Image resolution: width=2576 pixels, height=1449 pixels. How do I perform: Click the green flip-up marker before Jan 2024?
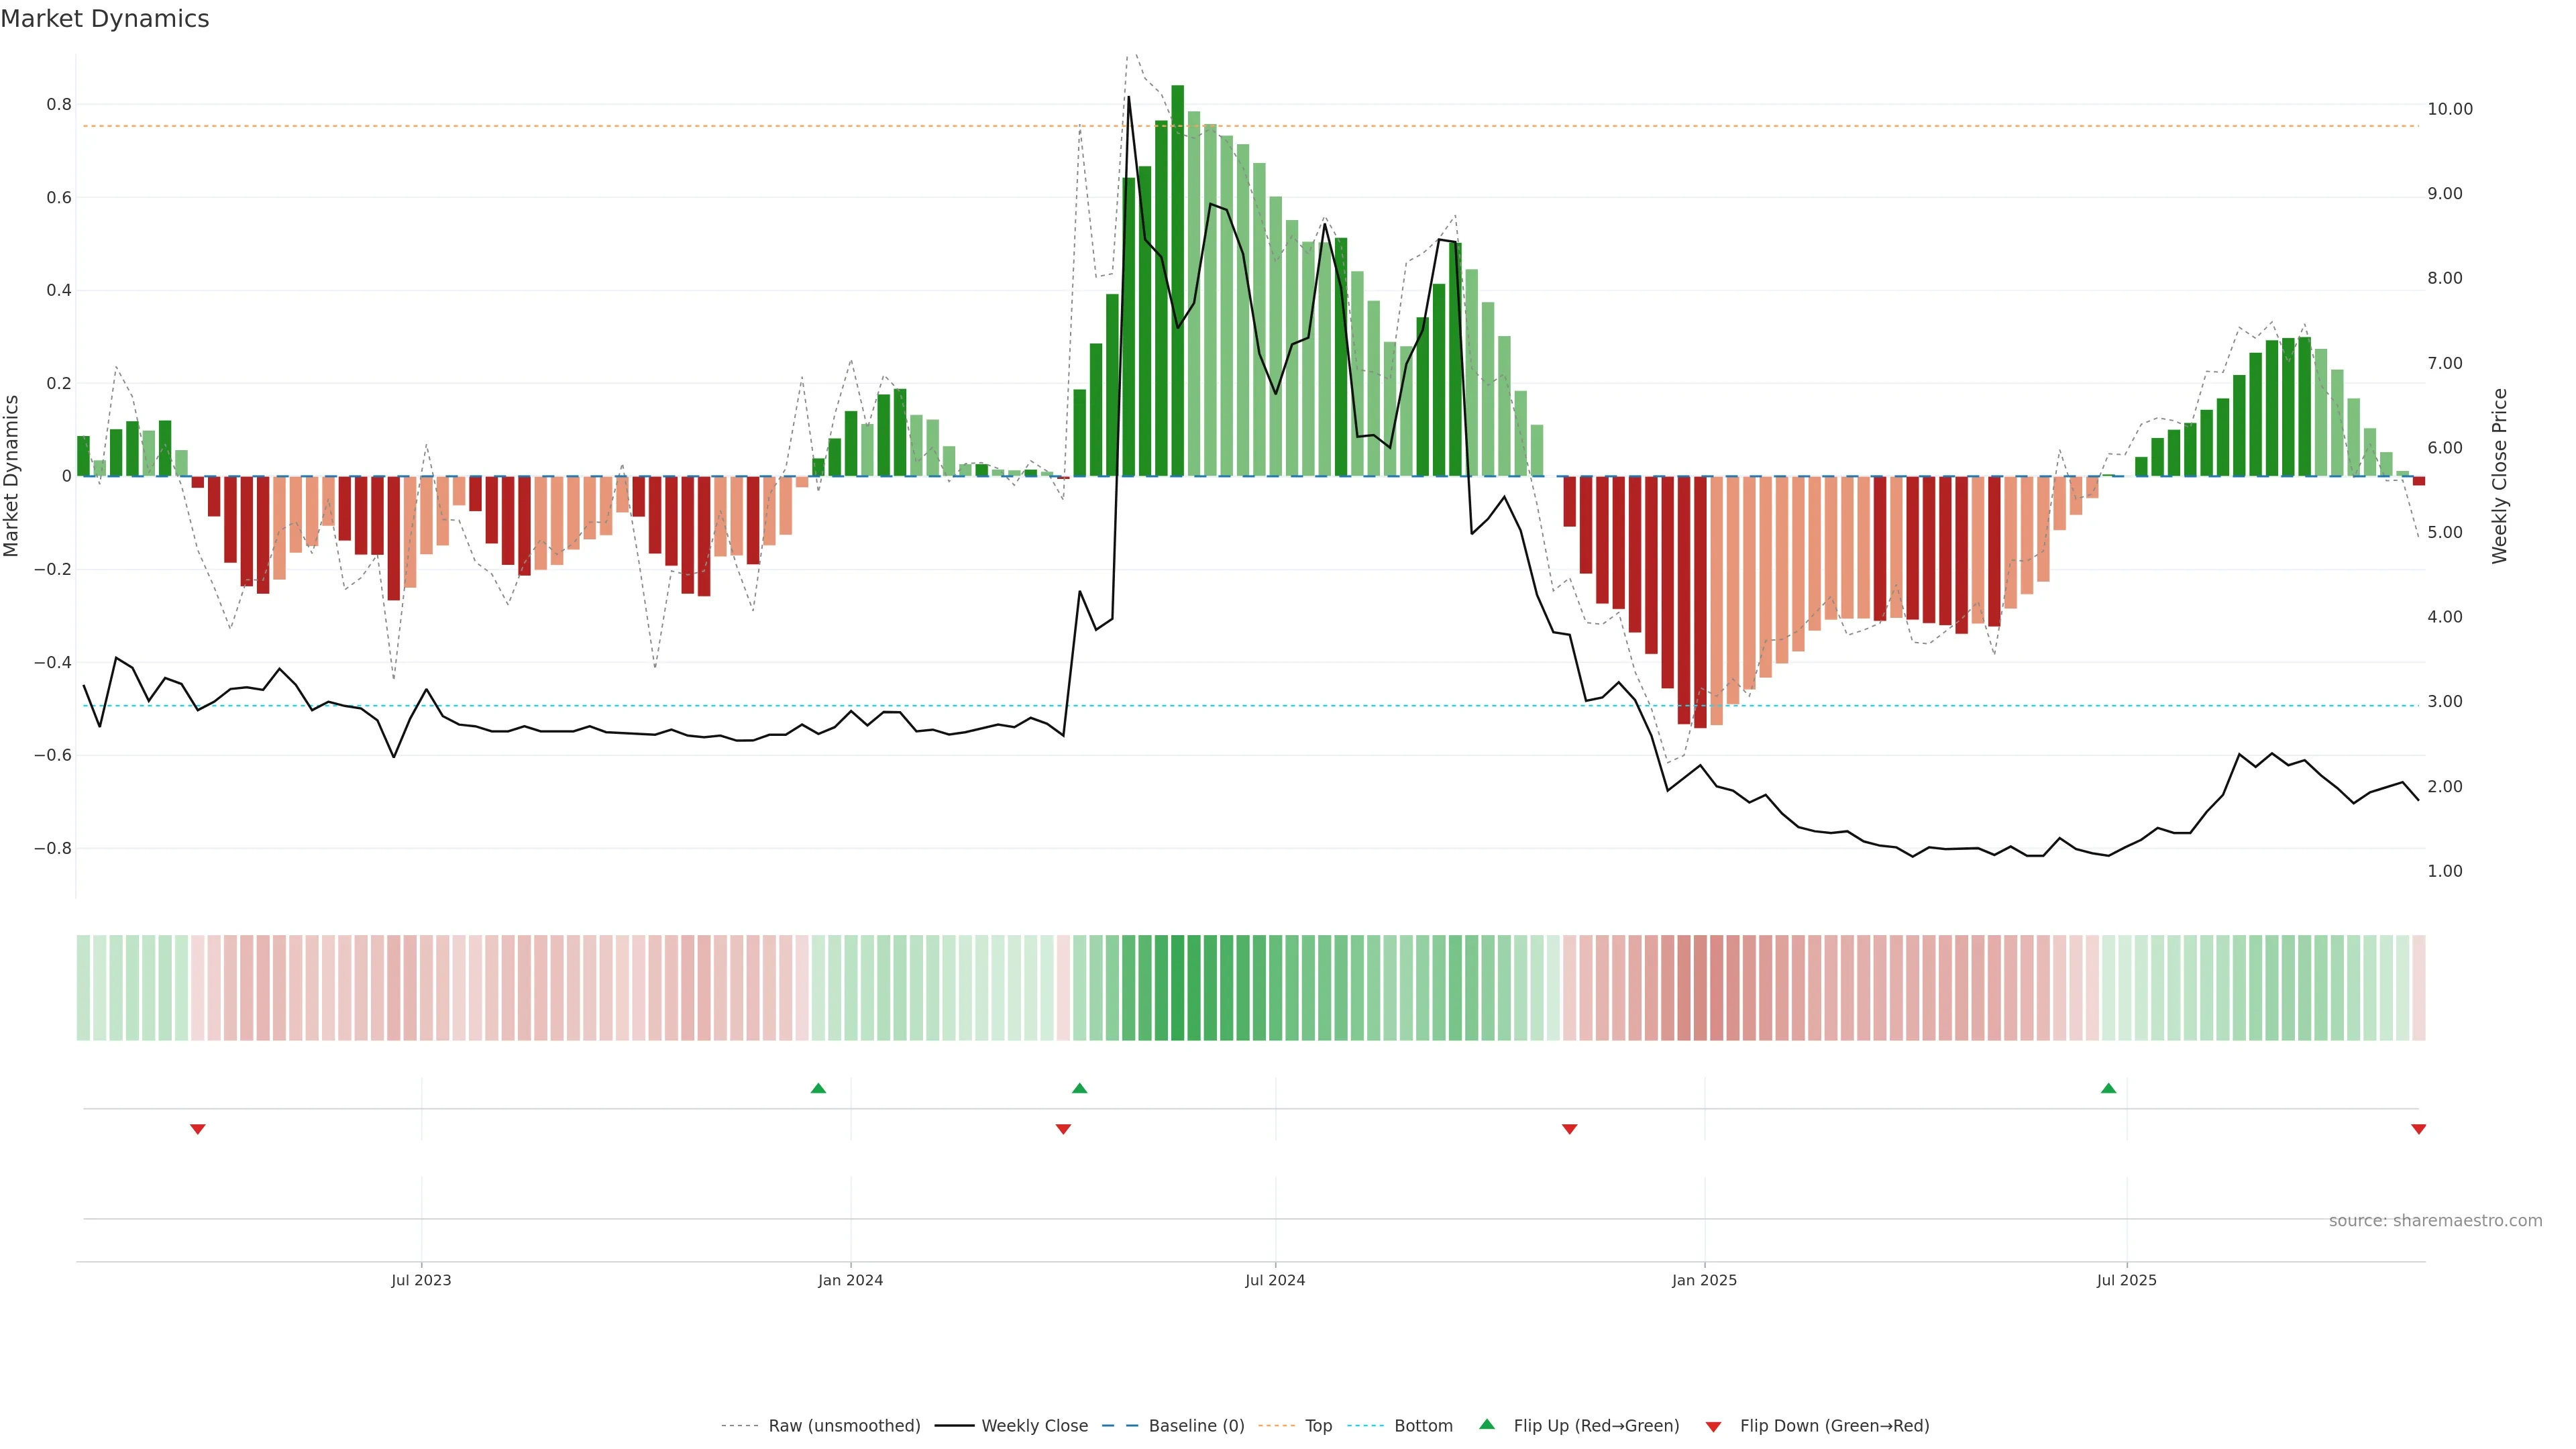(818, 1088)
